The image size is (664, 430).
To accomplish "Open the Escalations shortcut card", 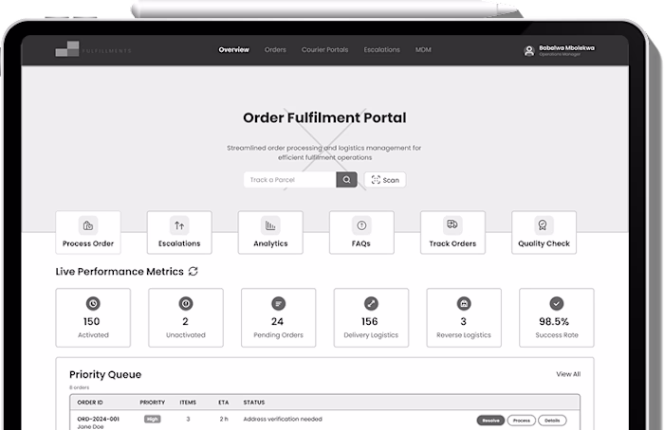I will click(179, 233).
